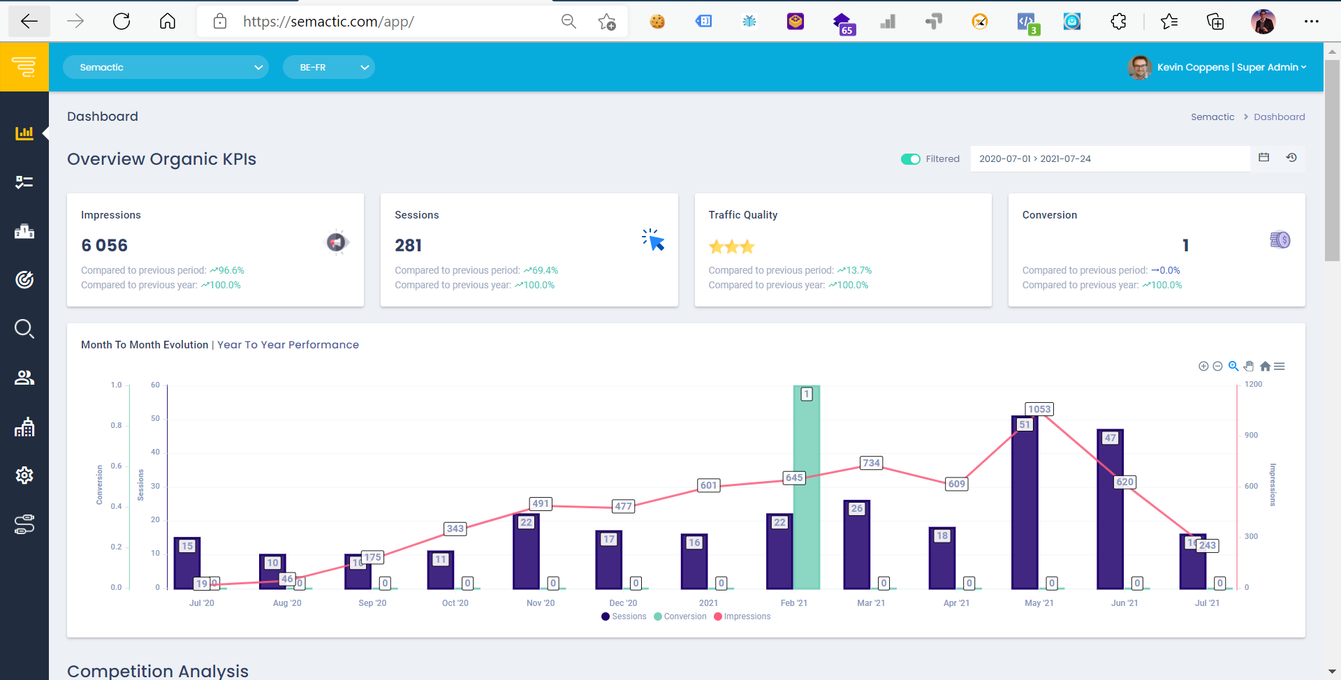Open the search tool in the sidebar

point(25,329)
